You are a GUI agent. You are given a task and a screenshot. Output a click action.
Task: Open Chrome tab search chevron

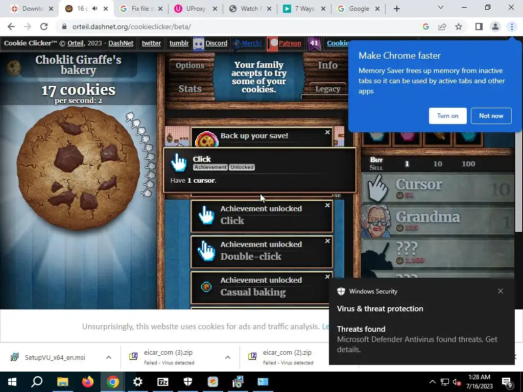click(441, 7)
